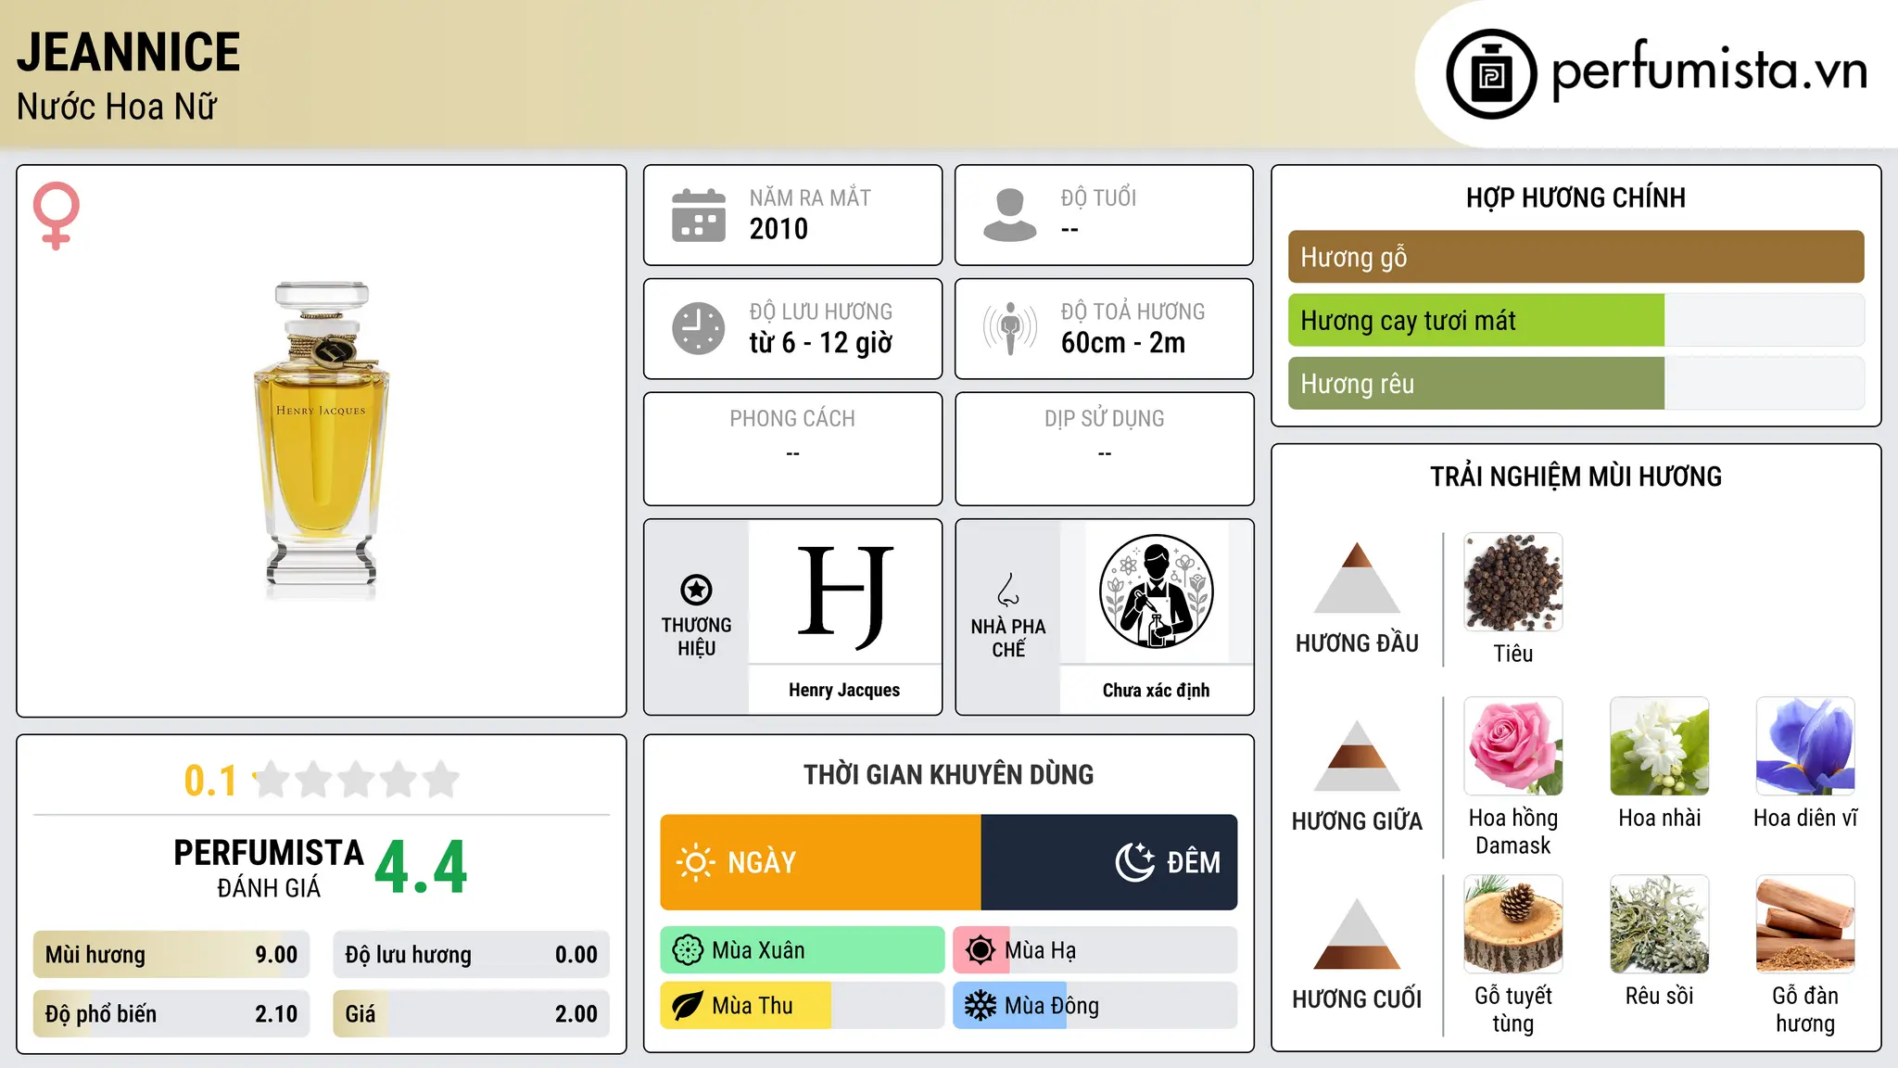Click the spring flower icon
This screenshot has width=1898, height=1068.
pos(688,950)
